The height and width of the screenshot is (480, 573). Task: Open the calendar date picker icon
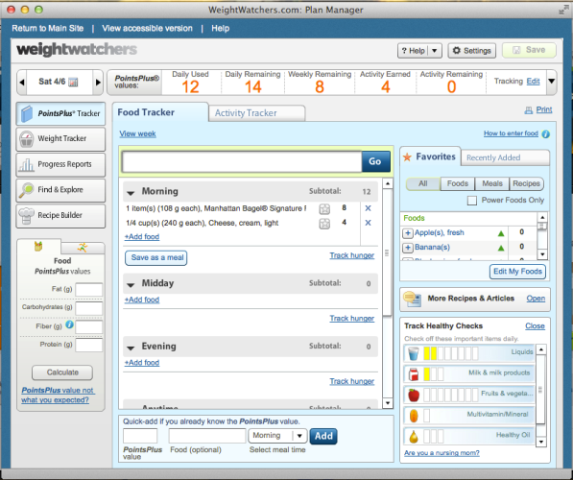click(73, 82)
